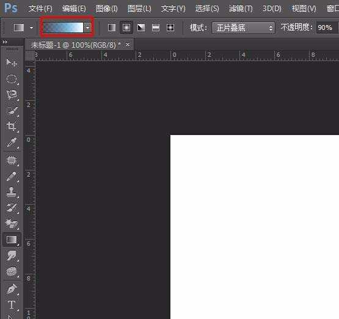Activate the Gradient tool in toolbox
Image resolution: width=339 pixels, height=319 pixels.
(x=12, y=240)
